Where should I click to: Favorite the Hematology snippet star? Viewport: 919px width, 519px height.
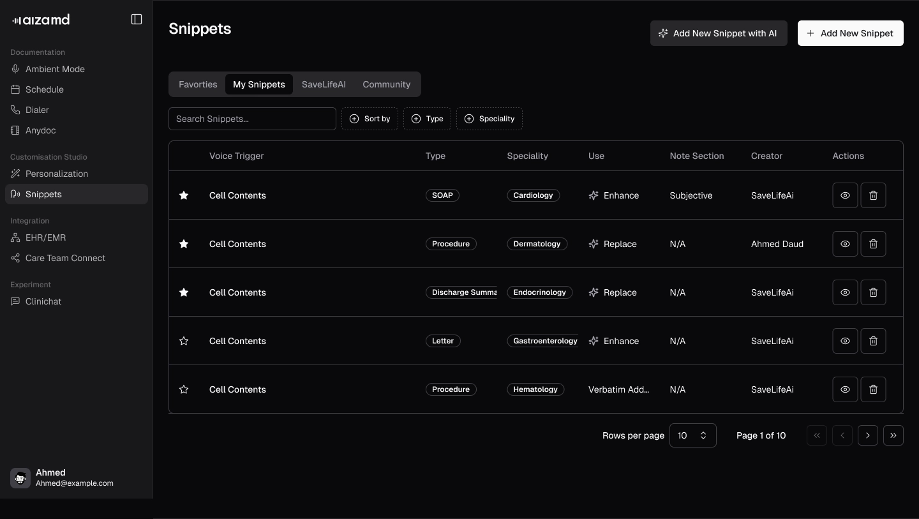[184, 389]
